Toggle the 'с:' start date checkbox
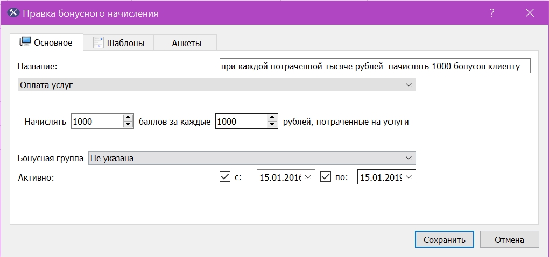Viewport: 549px width, 257px height. point(225,176)
